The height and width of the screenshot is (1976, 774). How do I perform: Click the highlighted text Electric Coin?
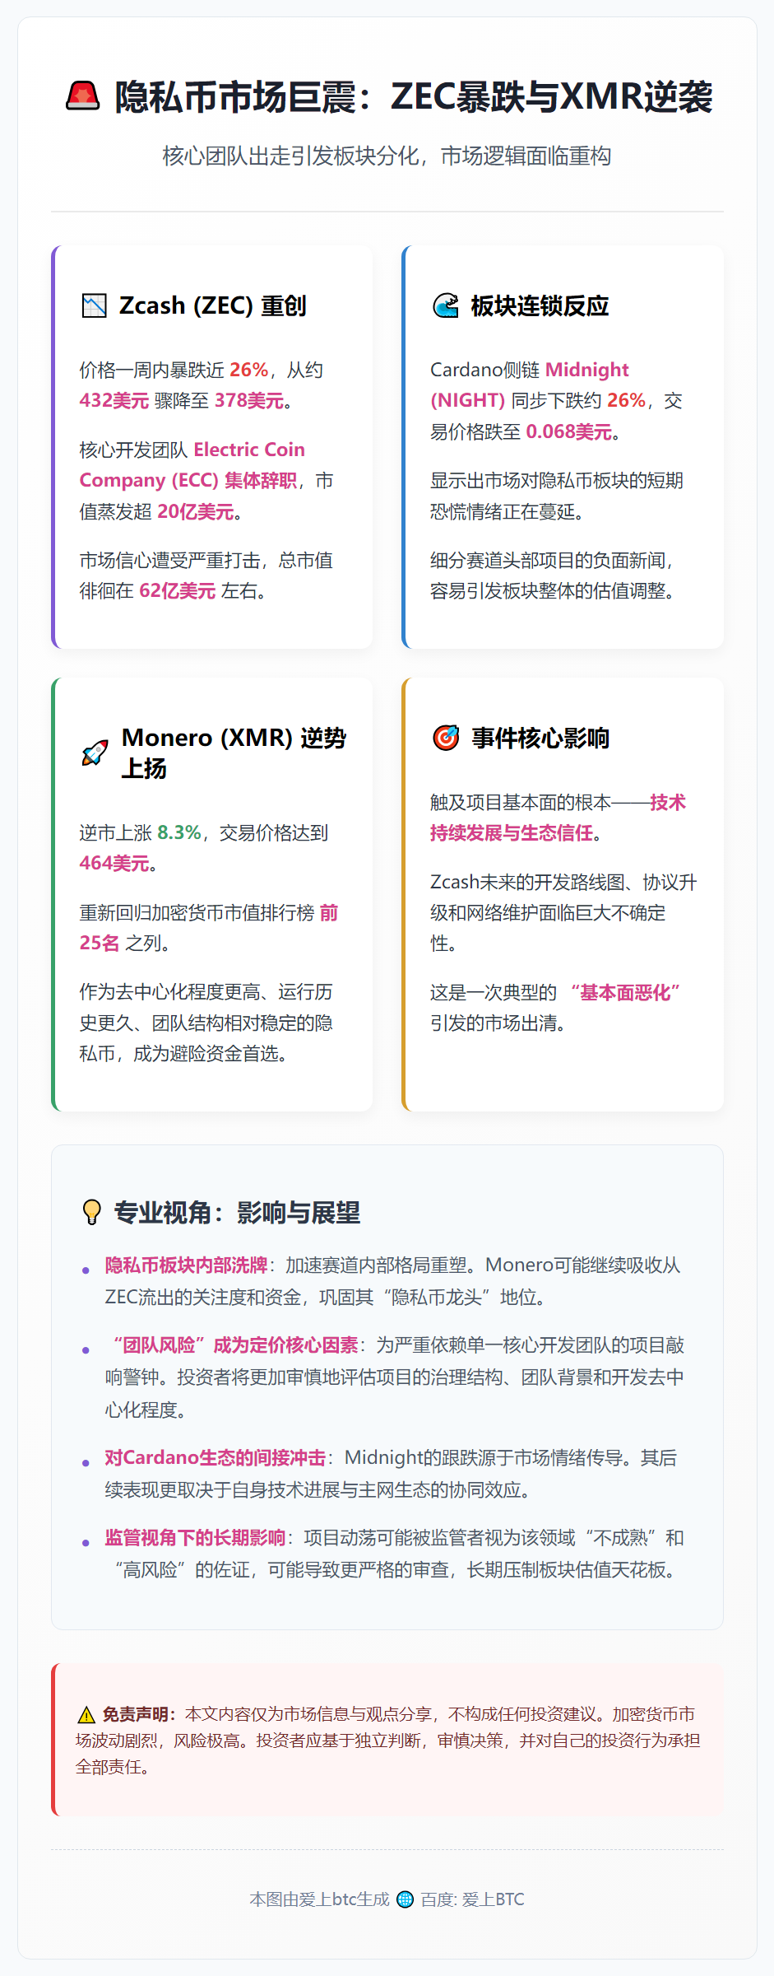click(x=249, y=450)
